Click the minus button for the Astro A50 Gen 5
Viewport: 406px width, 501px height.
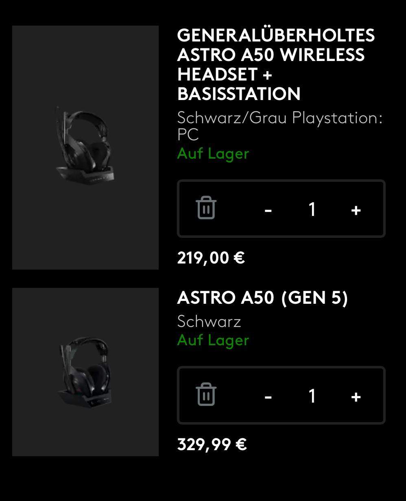pyautogui.click(x=268, y=395)
